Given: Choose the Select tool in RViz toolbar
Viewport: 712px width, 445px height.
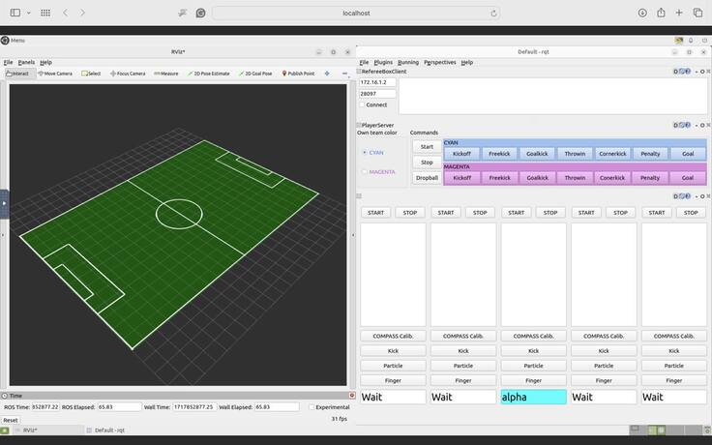Looking at the screenshot, I should (92, 74).
